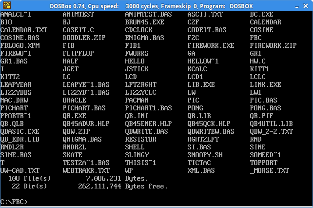
Task: Click the ORACLE entry
Action: [x=74, y=100]
